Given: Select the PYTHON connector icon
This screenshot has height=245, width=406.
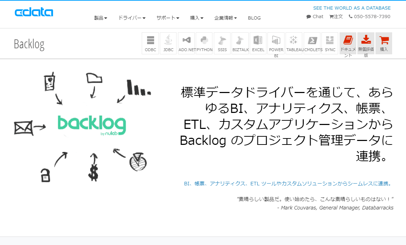Looking at the screenshot, I should point(204,42).
